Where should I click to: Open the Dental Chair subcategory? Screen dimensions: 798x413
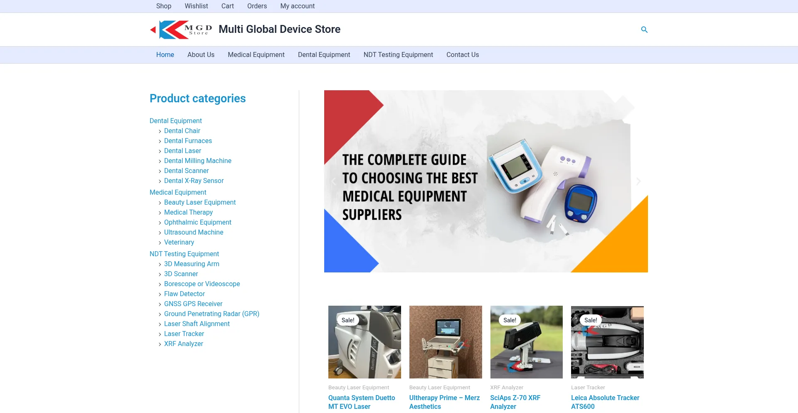182,131
